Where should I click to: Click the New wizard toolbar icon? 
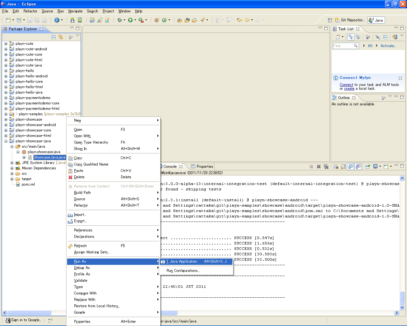pyautogui.click(x=8, y=20)
